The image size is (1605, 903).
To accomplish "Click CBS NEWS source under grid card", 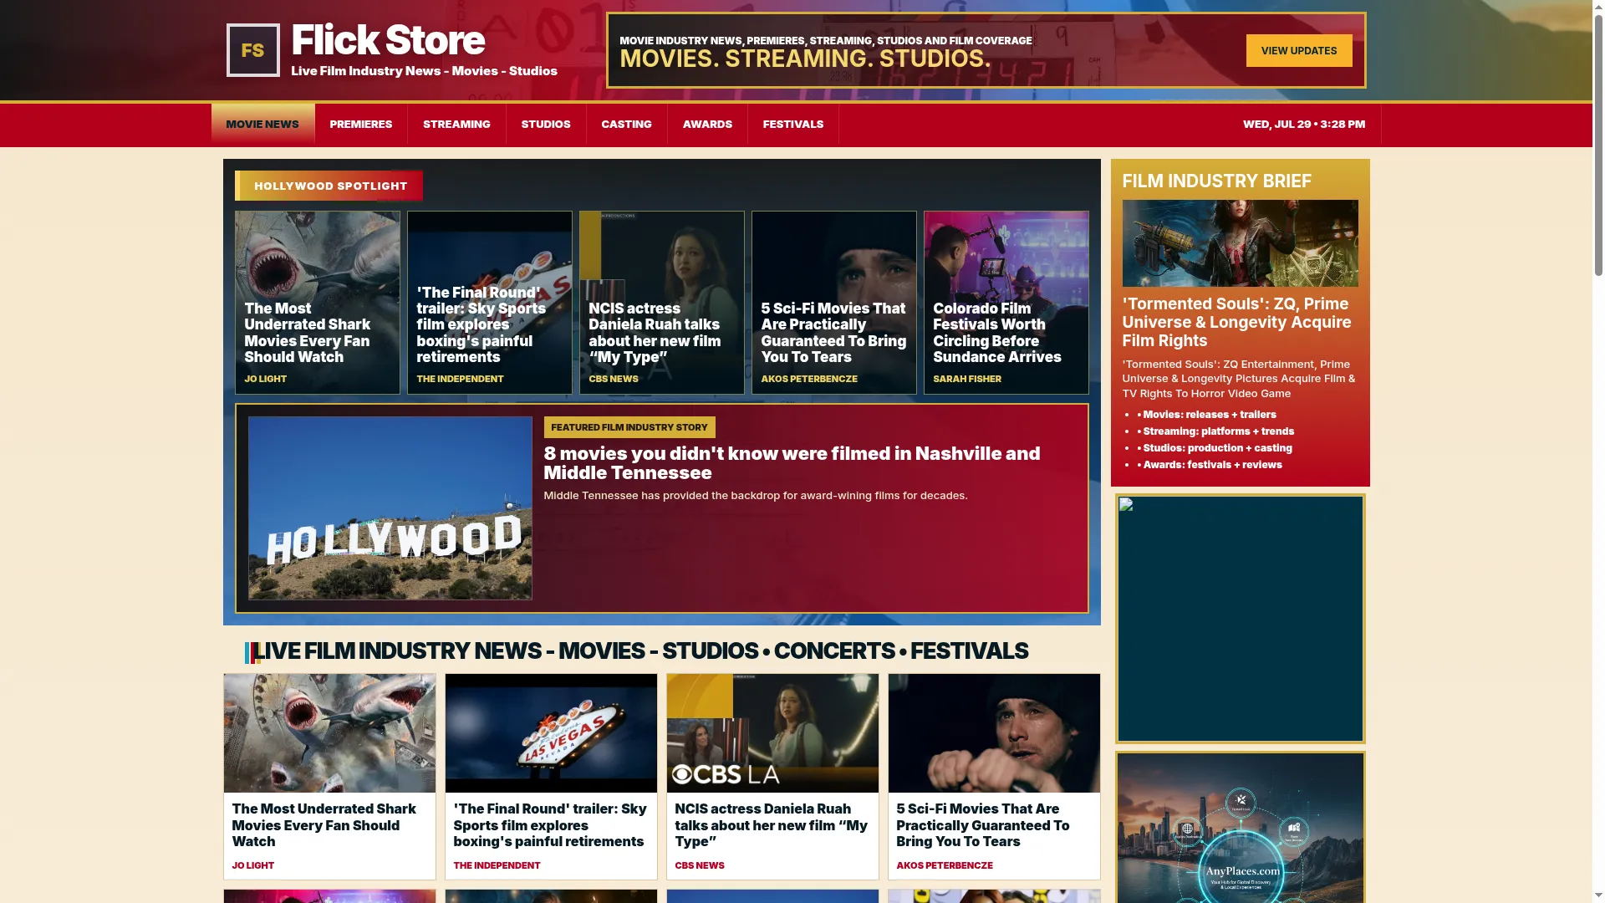I will click(x=700, y=865).
